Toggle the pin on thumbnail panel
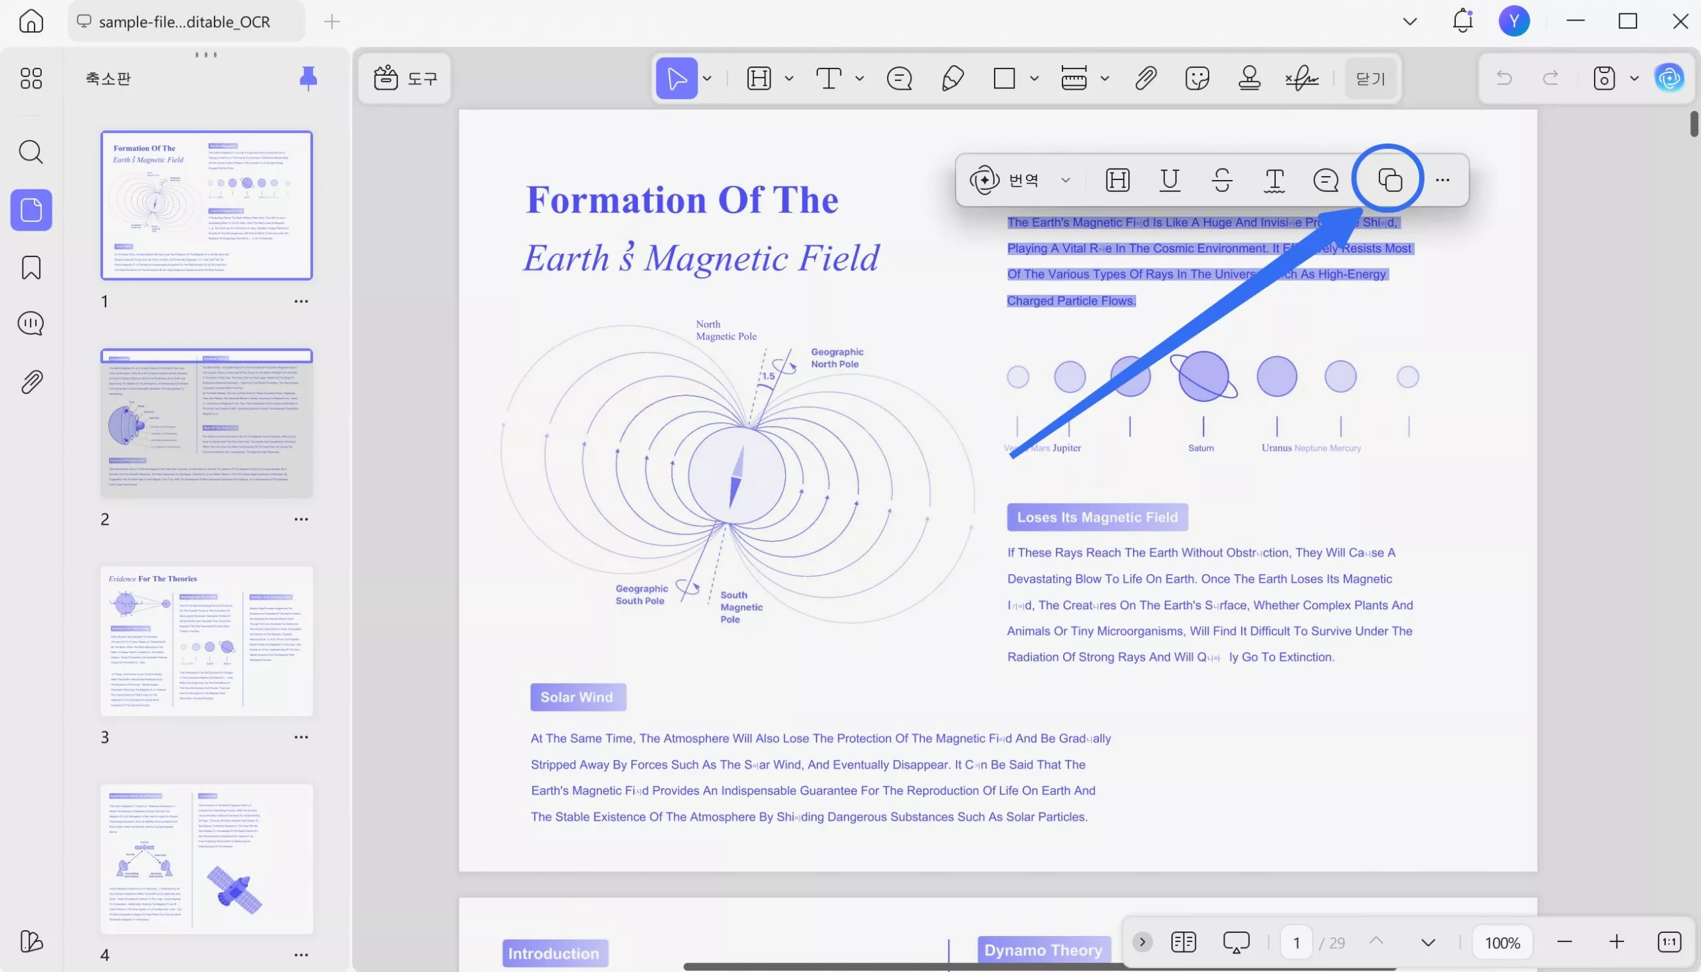Image resolution: width=1701 pixels, height=972 pixels. [308, 79]
